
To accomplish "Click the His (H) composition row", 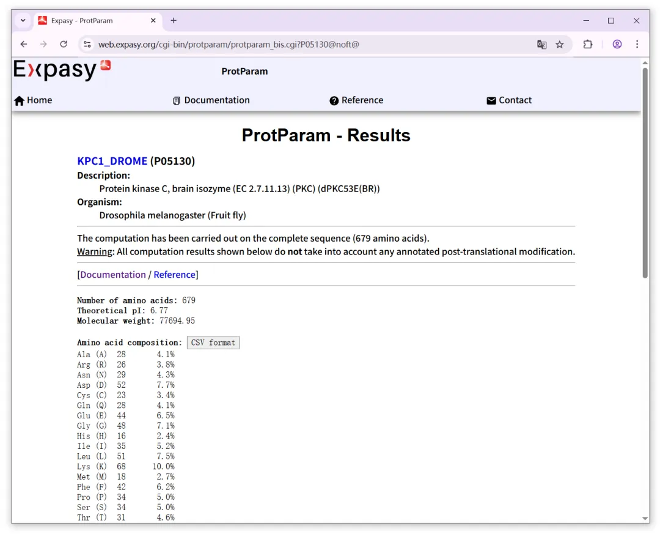I will (x=126, y=436).
